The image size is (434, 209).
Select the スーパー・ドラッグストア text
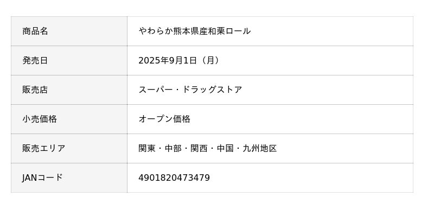click(190, 90)
